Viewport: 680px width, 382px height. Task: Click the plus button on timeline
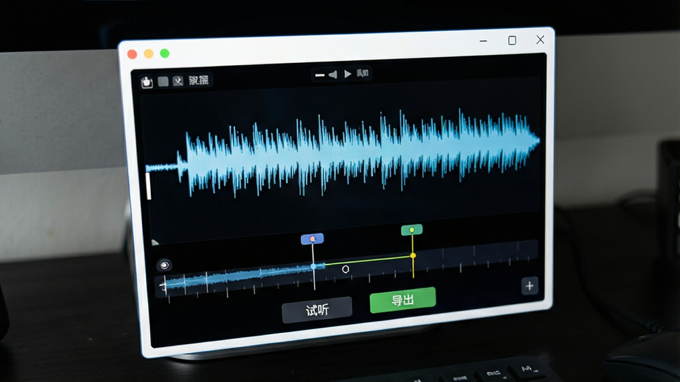[x=529, y=286]
